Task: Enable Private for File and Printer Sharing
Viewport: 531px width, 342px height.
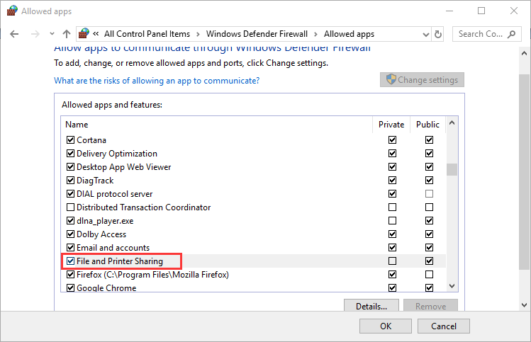Action: tap(392, 261)
